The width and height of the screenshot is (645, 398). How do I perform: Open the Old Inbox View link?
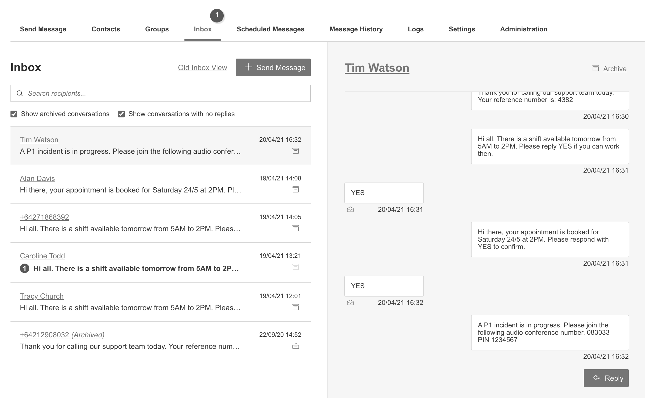coord(202,68)
